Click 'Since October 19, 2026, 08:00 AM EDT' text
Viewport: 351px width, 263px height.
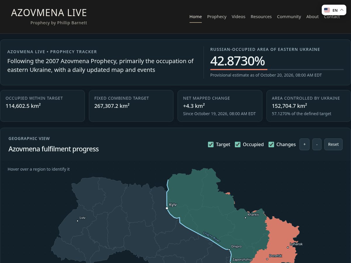point(219,114)
